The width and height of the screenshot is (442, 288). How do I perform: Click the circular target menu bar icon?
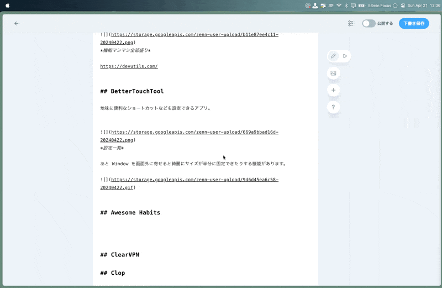[308, 6]
